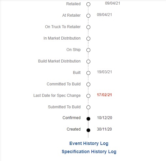The image size is (166, 161).
Task: Click the Created date 30/11/20
Action: (104, 129)
